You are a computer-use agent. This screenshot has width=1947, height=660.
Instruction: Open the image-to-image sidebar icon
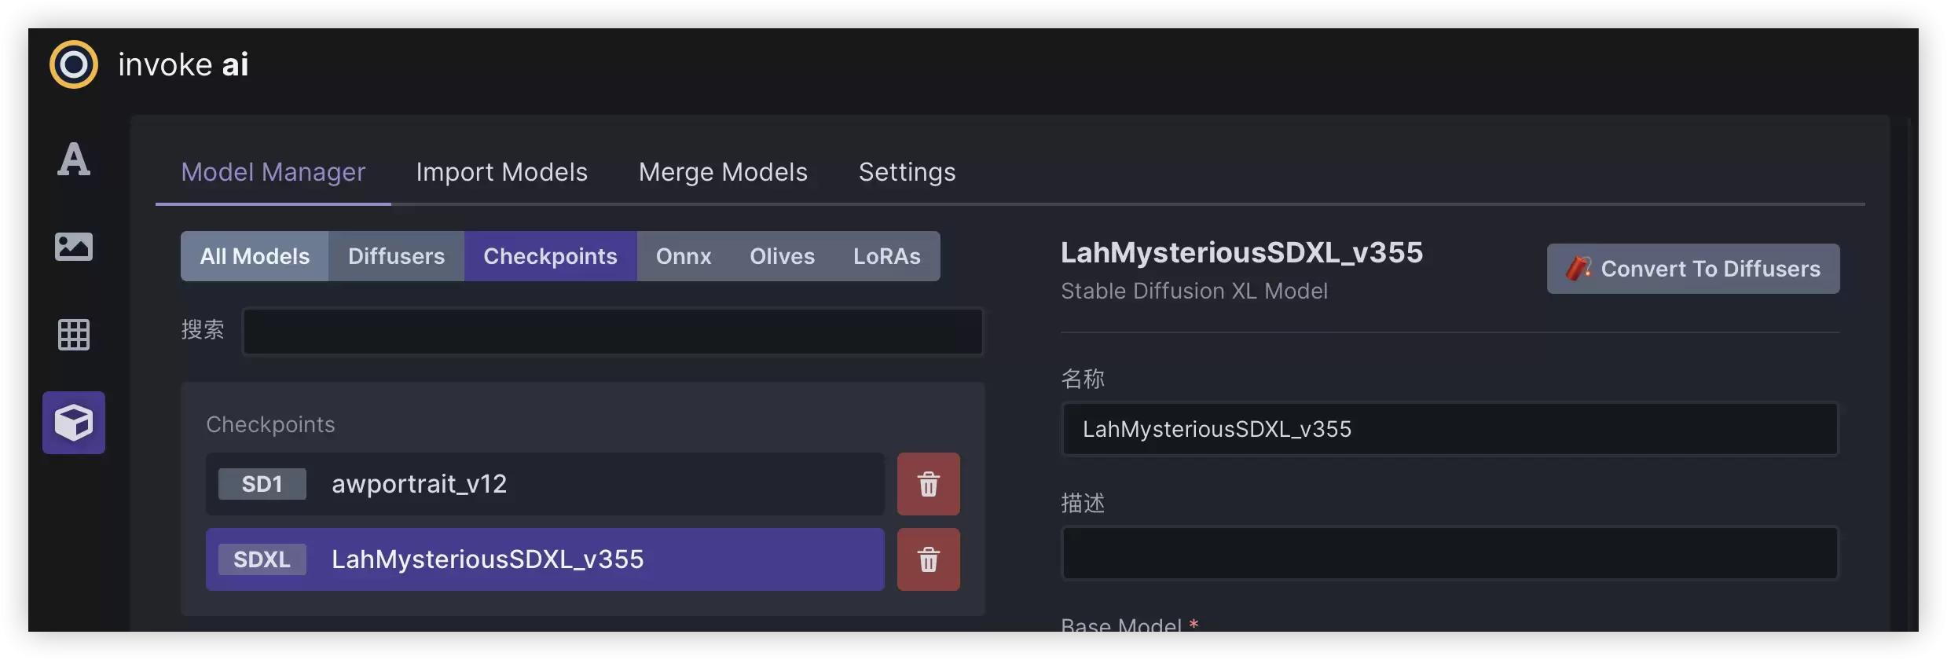(74, 247)
